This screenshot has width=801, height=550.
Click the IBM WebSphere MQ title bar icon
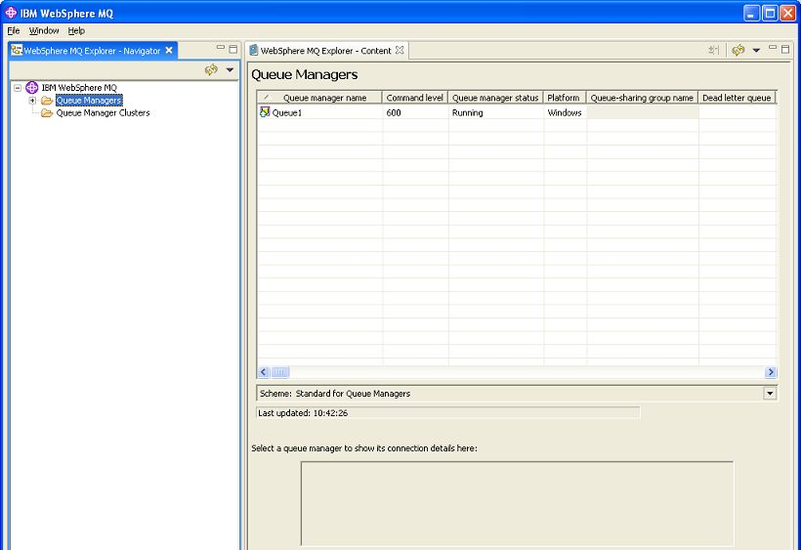(x=11, y=13)
